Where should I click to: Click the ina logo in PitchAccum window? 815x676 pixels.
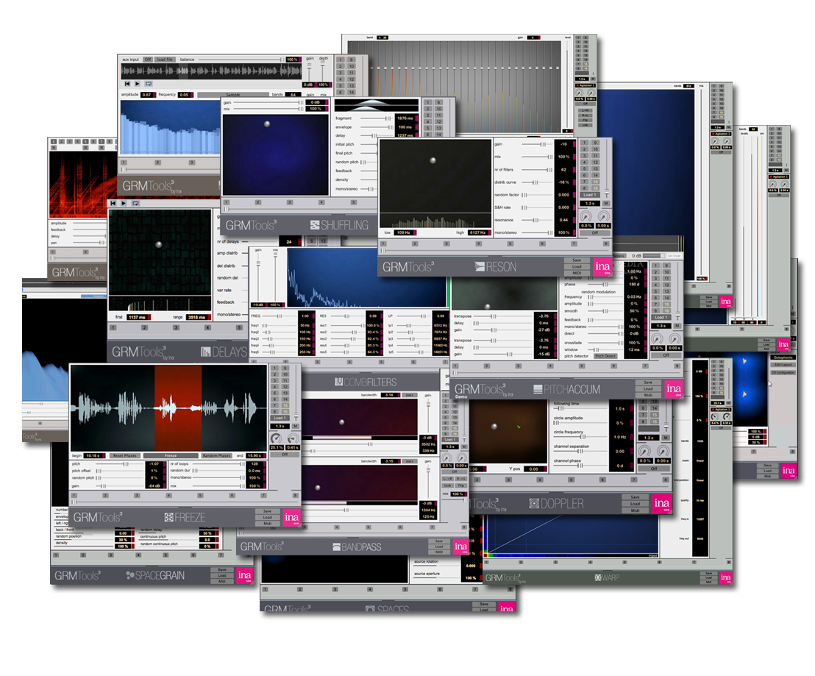click(x=674, y=388)
